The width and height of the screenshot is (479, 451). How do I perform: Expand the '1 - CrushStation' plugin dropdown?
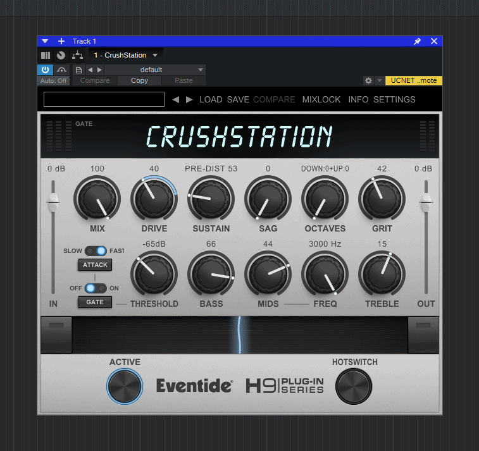tap(155, 55)
